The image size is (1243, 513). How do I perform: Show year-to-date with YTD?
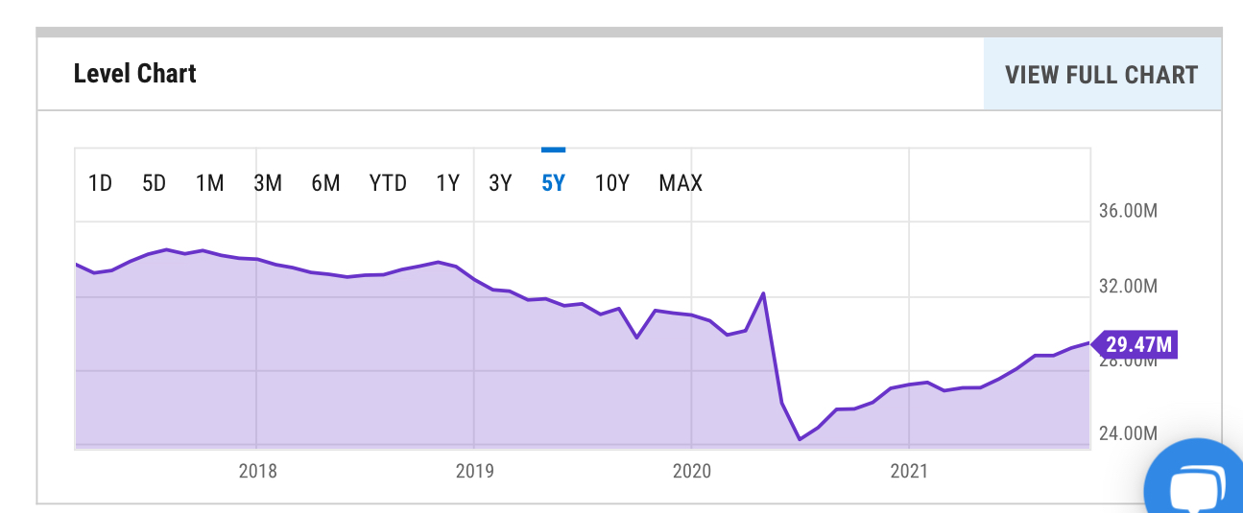[x=388, y=183]
